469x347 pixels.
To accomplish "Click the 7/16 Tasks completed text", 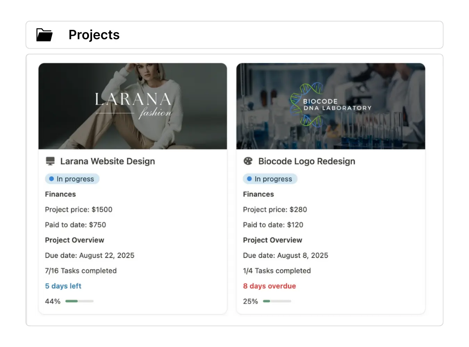I will 81,271.
